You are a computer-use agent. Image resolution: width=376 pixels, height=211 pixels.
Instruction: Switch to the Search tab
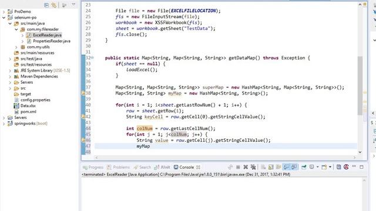point(142,167)
